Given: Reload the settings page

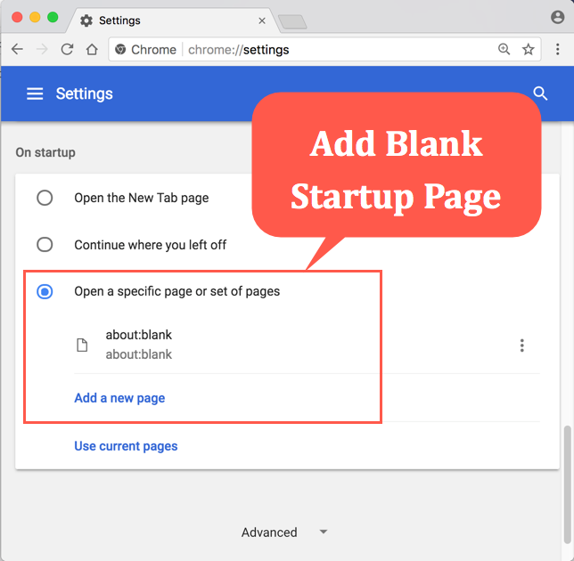Looking at the screenshot, I should point(67,50).
